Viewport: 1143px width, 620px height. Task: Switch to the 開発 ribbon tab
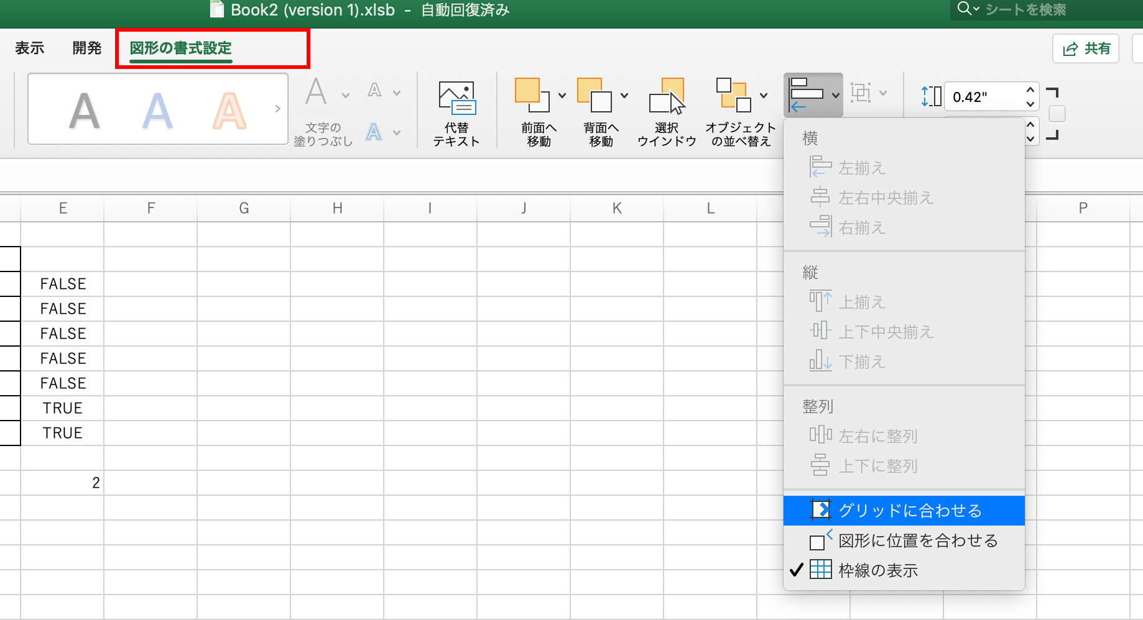[87, 48]
